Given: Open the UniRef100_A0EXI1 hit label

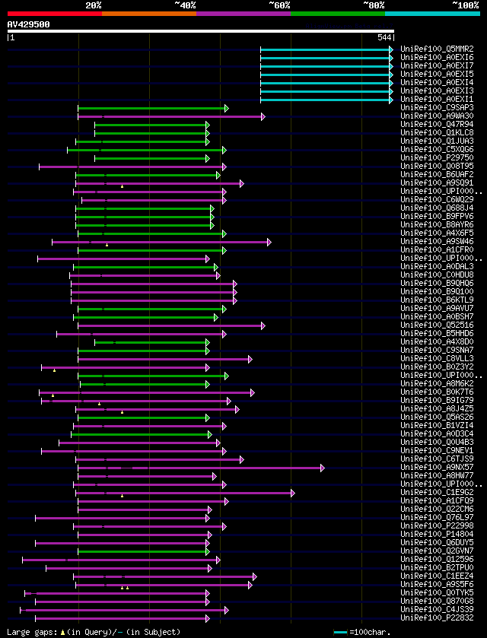Looking at the screenshot, I should (437, 100).
